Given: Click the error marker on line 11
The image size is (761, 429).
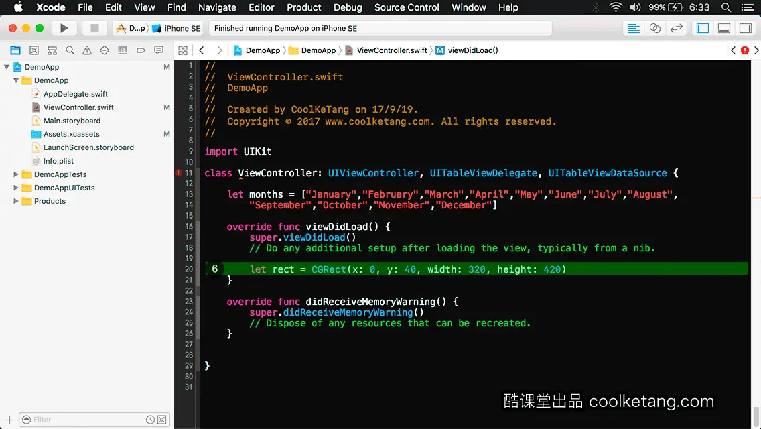Looking at the screenshot, I should [x=179, y=172].
